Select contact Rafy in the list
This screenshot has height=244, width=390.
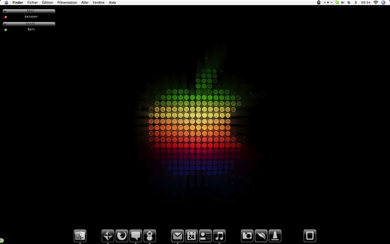[31, 29]
